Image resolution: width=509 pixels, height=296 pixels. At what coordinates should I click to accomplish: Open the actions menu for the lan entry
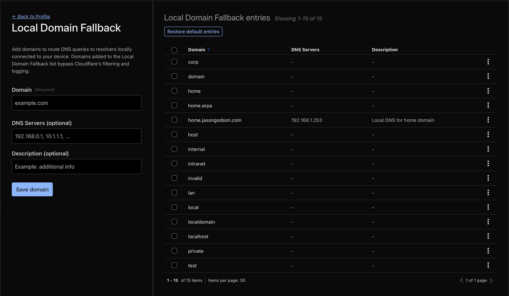[488, 193]
